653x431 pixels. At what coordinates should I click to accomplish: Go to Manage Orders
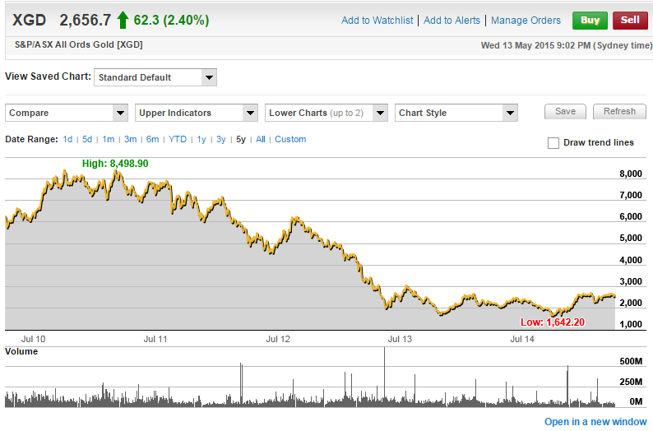point(526,21)
